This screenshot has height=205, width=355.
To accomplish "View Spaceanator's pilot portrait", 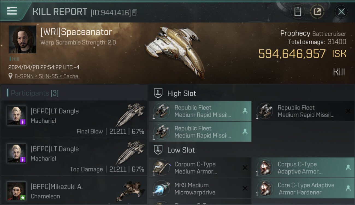I will click(22, 39).
